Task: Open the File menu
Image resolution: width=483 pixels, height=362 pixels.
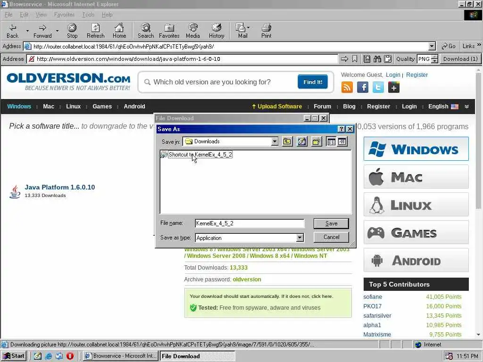Action: 8,15
